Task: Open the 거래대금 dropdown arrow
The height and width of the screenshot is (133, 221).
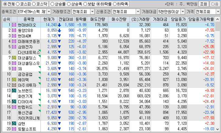Action: pos(183,12)
